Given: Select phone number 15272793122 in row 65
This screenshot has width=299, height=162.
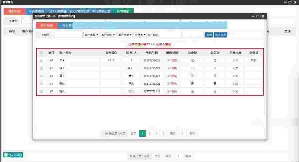Looking at the screenshot, I should [152, 68].
